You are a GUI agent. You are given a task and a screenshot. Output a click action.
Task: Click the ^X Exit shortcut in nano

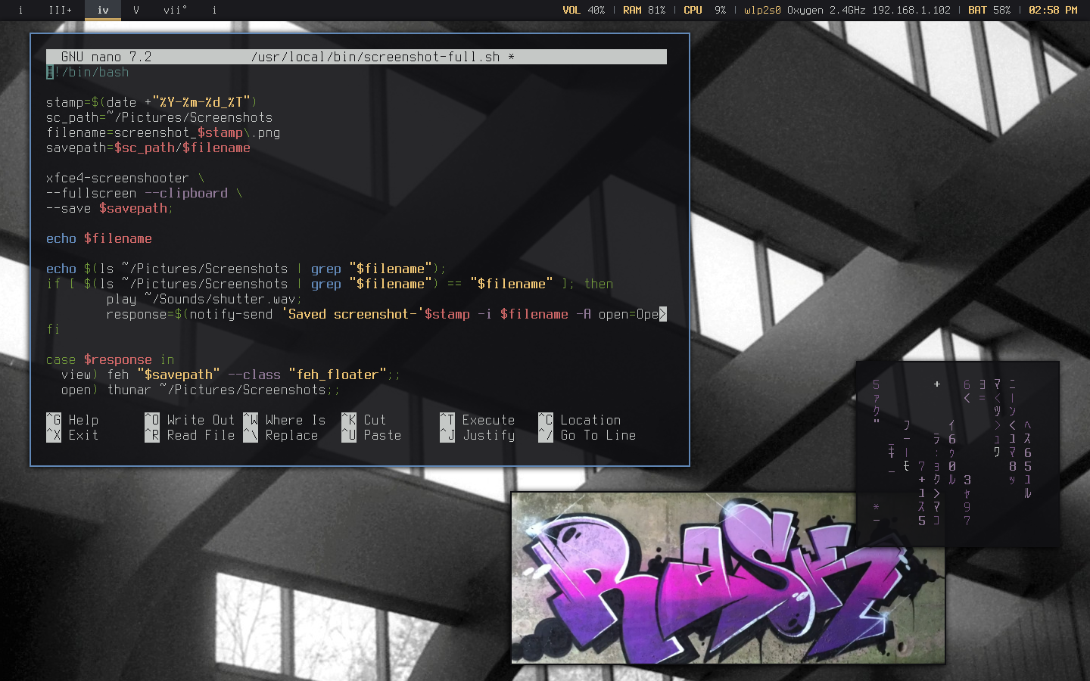73,435
